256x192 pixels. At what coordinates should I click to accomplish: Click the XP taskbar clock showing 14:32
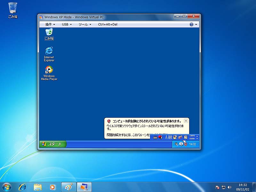point(193,144)
